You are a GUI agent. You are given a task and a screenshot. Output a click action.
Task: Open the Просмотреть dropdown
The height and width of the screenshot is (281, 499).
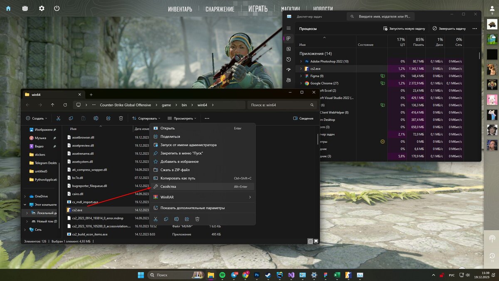(x=181, y=118)
